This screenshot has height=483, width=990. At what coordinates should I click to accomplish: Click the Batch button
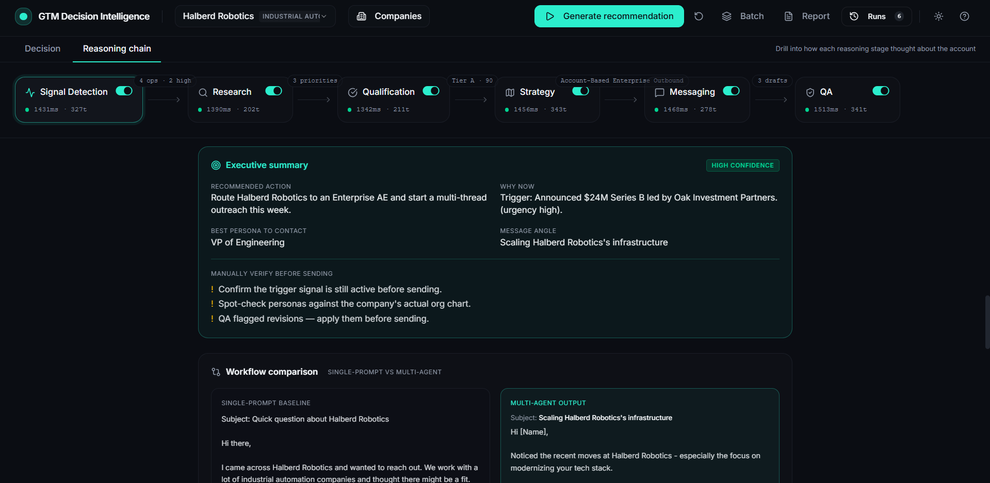click(x=743, y=16)
